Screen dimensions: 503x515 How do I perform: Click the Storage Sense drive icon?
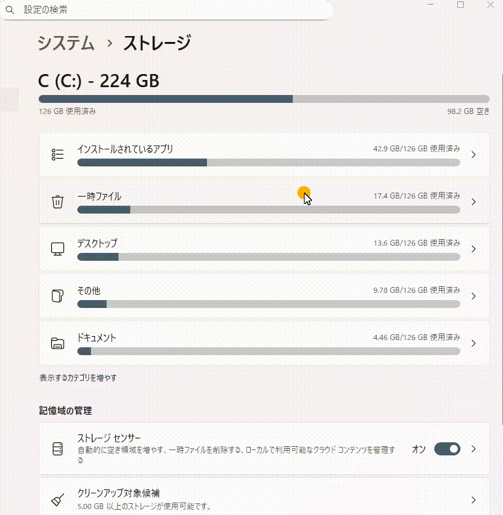point(58,449)
